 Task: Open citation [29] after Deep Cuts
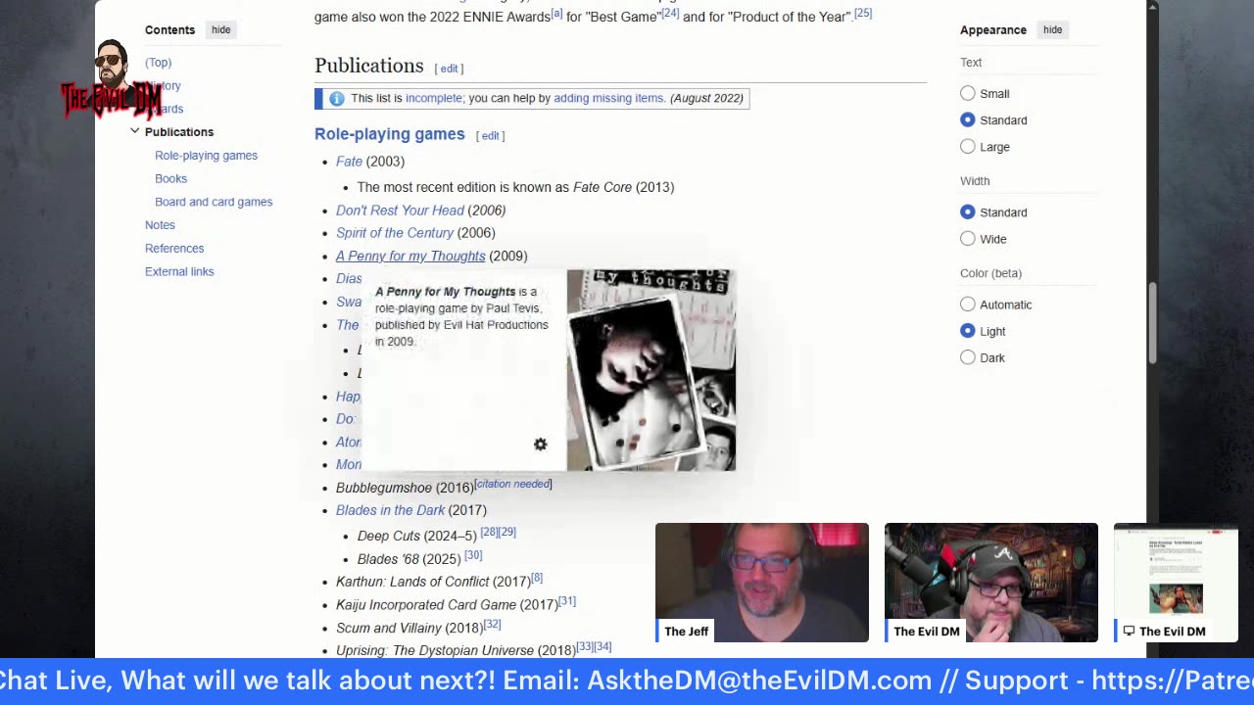click(x=507, y=532)
